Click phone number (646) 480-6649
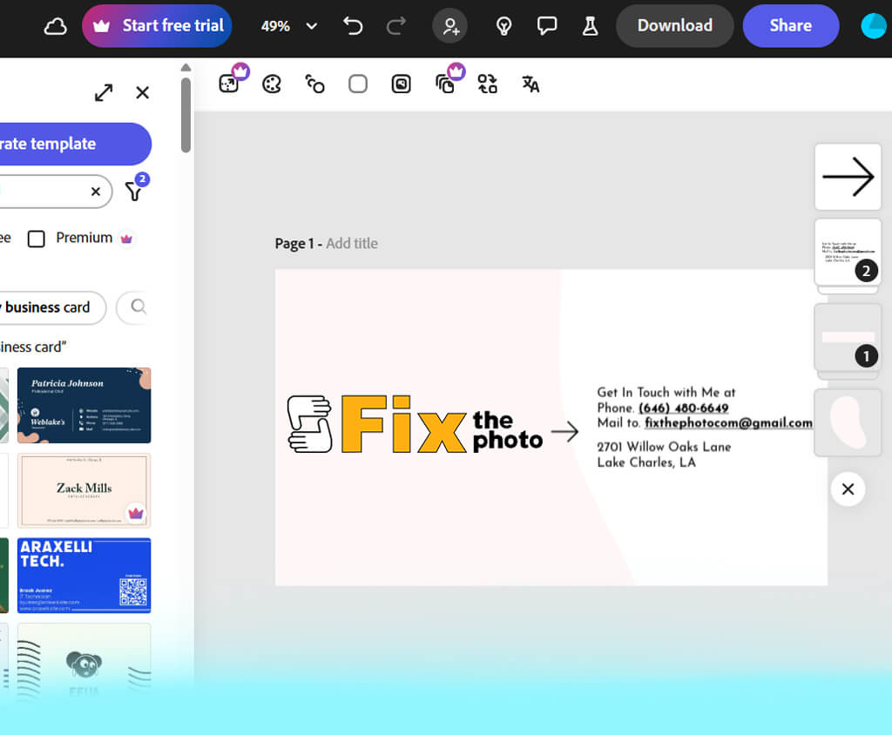This screenshot has width=892, height=735. (x=683, y=408)
